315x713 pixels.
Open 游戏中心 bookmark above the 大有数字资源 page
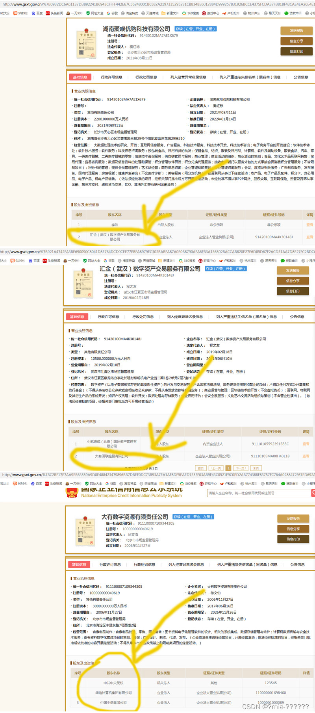[208, 483]
